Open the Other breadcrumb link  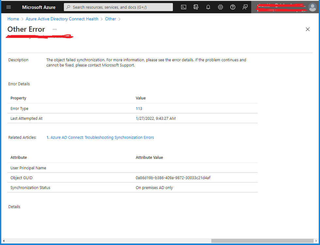click(x=110, y=19)
